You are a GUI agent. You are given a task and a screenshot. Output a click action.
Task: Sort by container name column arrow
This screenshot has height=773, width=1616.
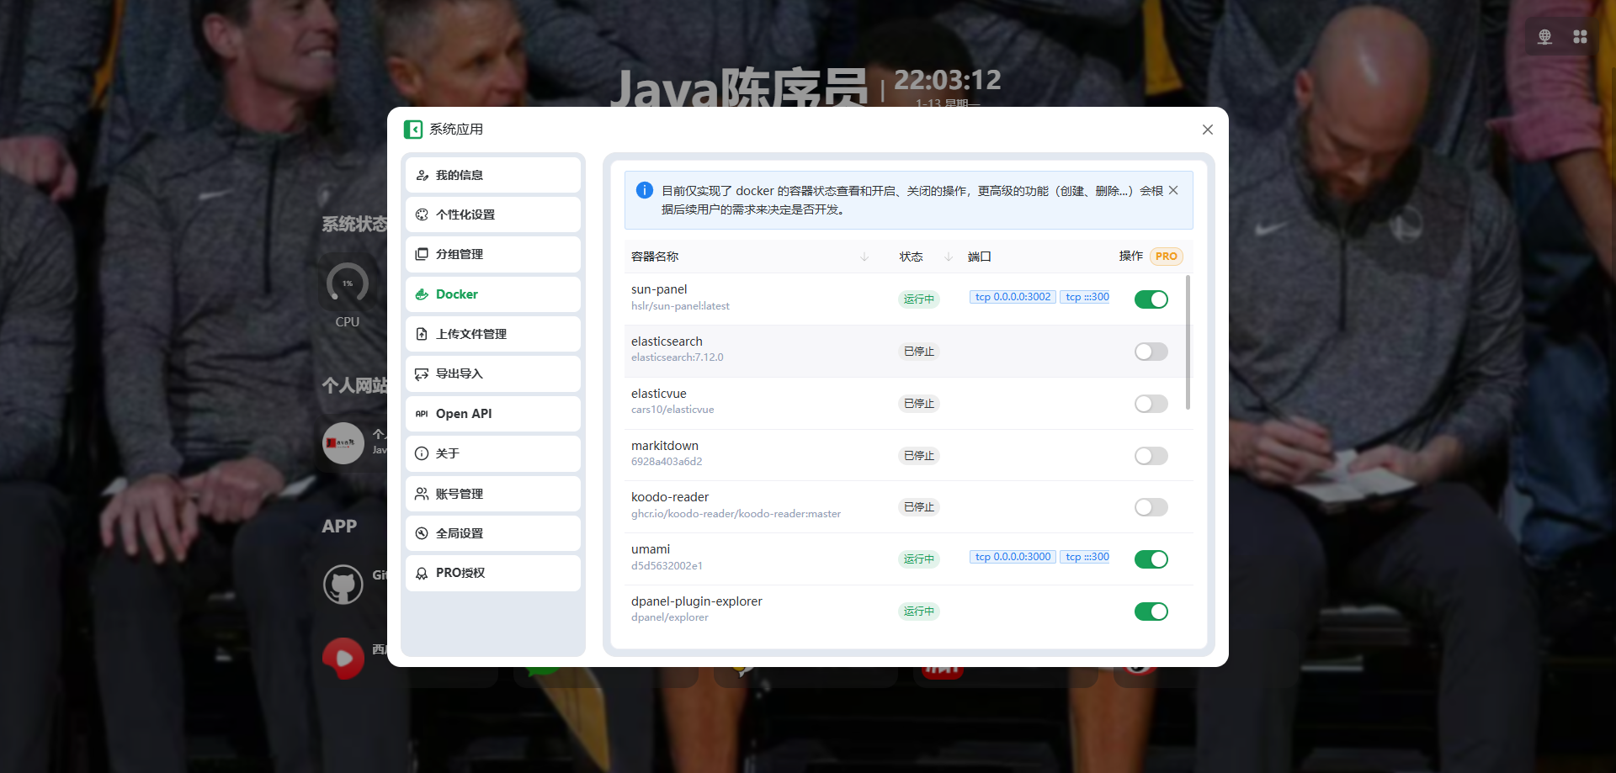coord(864,257)
